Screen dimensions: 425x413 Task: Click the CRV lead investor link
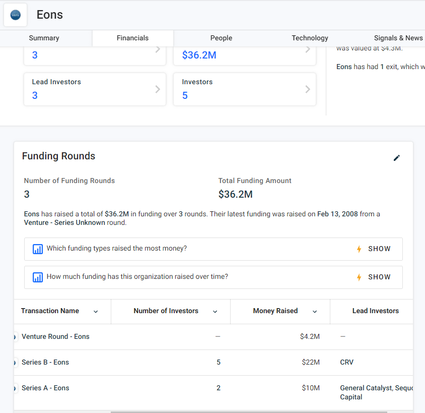[x=346, y=362]
